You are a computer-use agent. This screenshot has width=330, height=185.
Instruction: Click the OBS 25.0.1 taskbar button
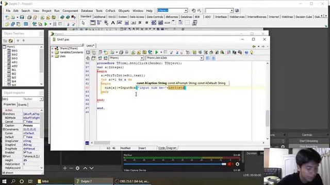[x=133, y=181]
